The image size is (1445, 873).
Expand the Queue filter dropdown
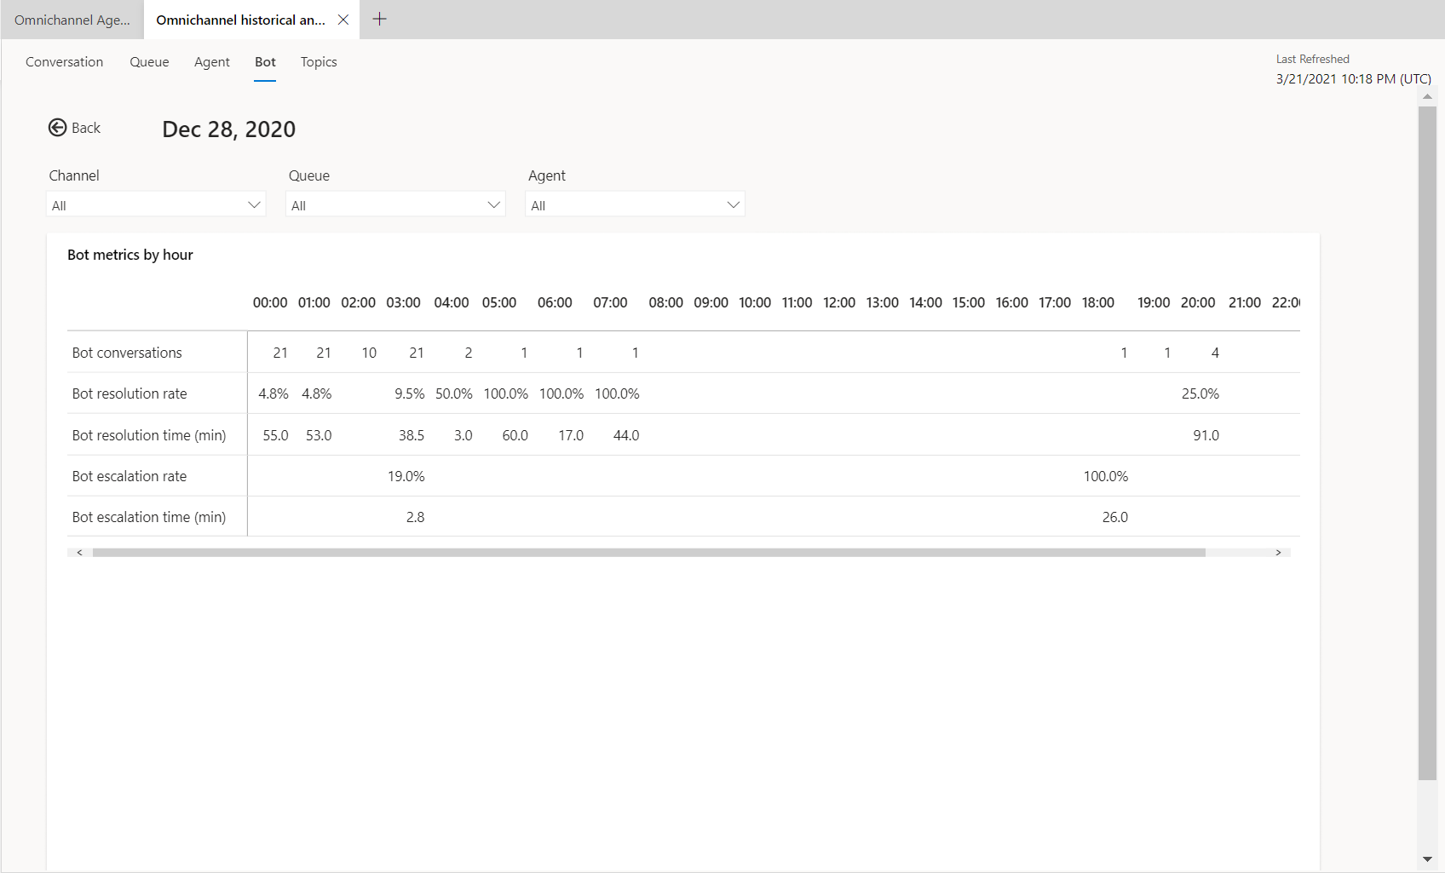point(395,204)
